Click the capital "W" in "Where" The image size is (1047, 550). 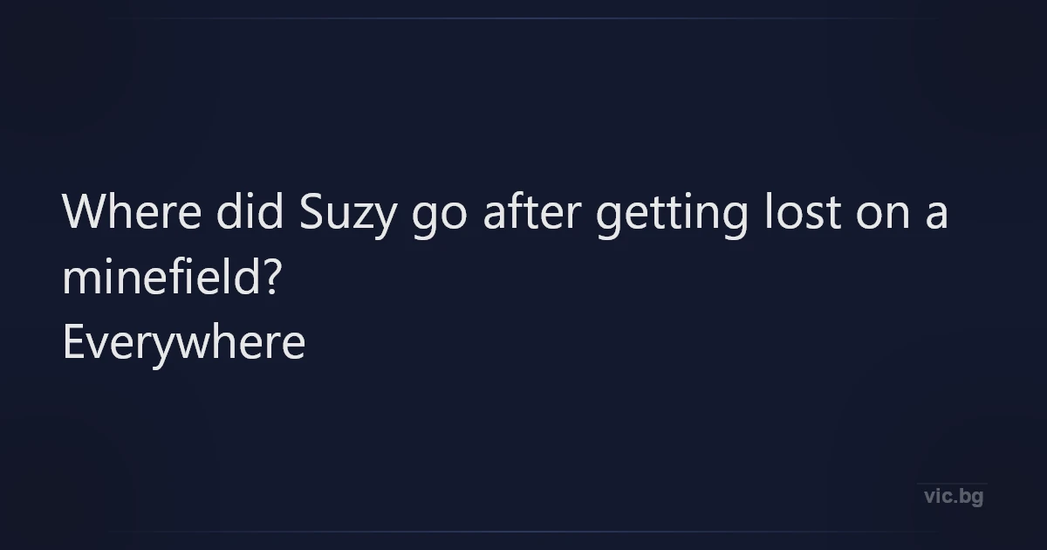83,212
